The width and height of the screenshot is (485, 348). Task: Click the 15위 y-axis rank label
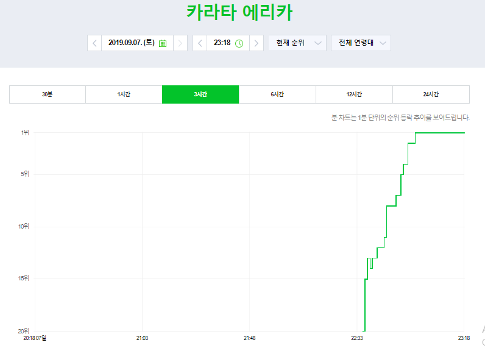(24, 279)
